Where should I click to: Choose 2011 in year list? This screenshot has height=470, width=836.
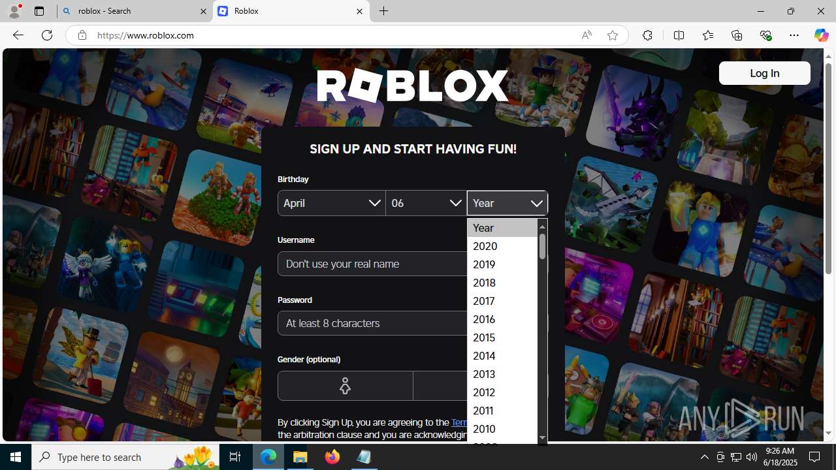(502, 411)
